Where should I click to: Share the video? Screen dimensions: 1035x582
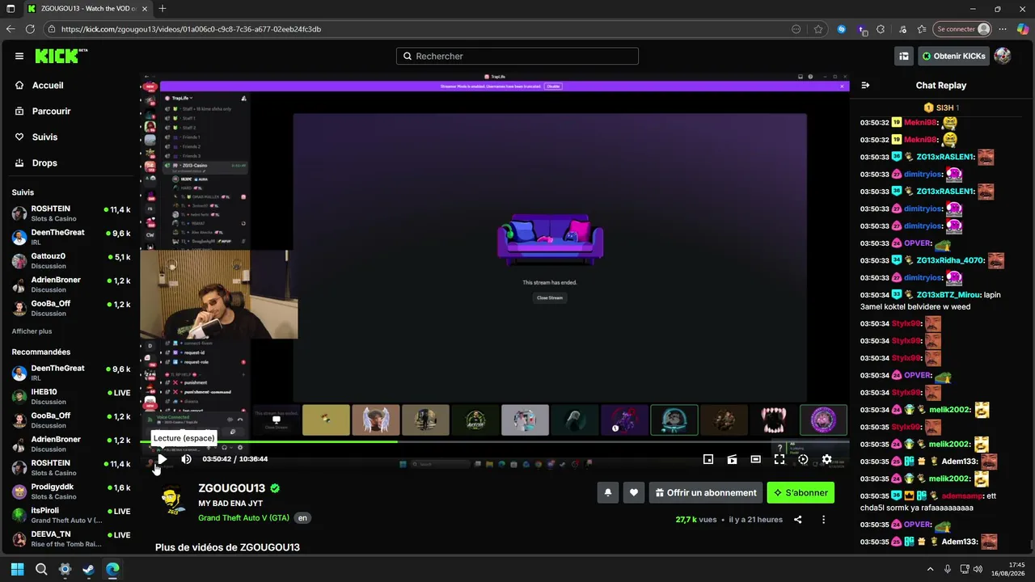[x=798, y=520]
